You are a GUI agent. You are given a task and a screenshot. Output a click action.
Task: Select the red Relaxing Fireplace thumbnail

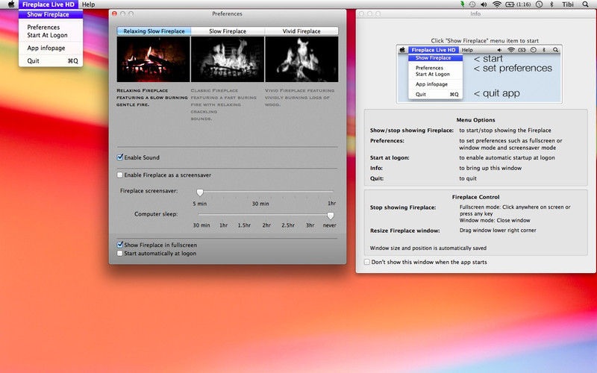[154, 59]
